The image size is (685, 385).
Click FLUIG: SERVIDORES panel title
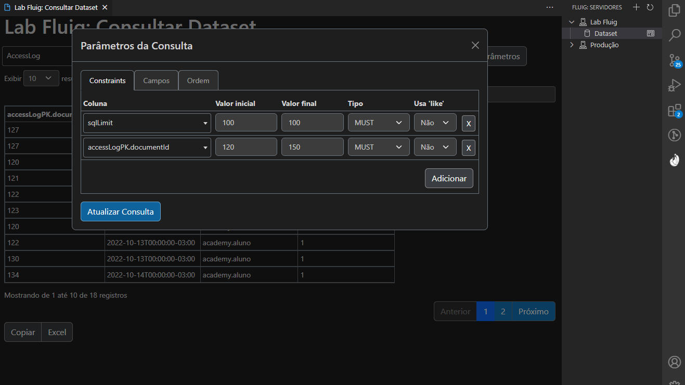(x=597, y=7)
